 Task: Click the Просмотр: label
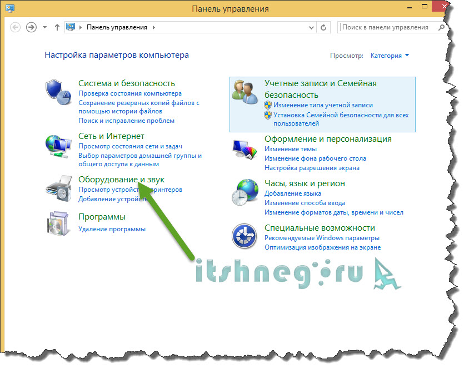coord(347,56)
